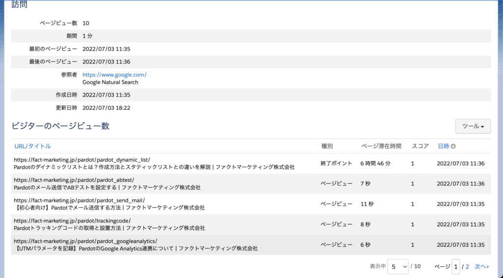Click the 6 時間 46 分 duration cell
The height and width of the screenshot is (278, 503).
tap(375, 164)
